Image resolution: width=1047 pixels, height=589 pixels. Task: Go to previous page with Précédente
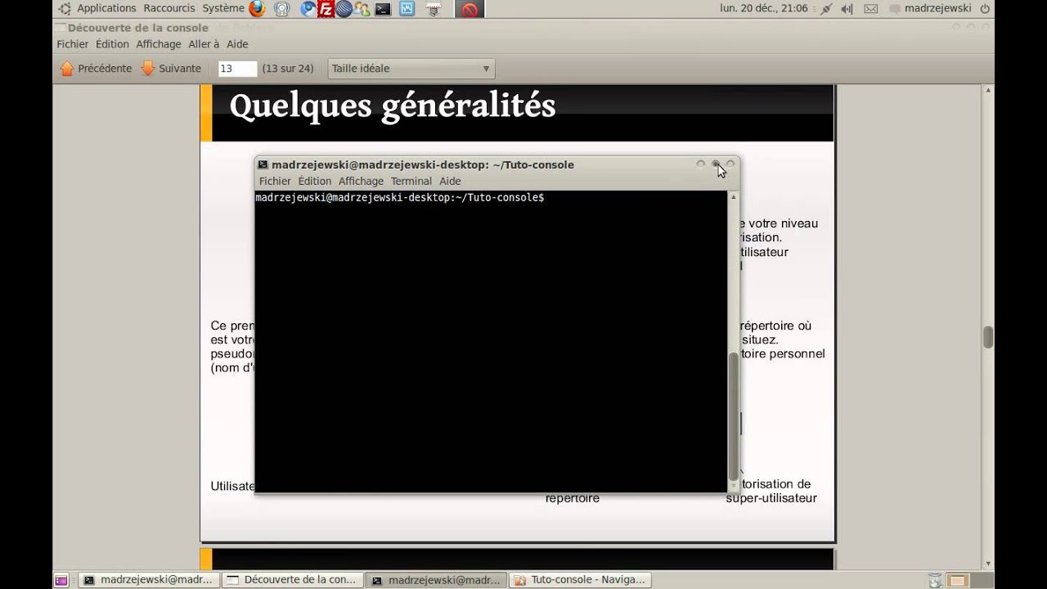point(96,69)
